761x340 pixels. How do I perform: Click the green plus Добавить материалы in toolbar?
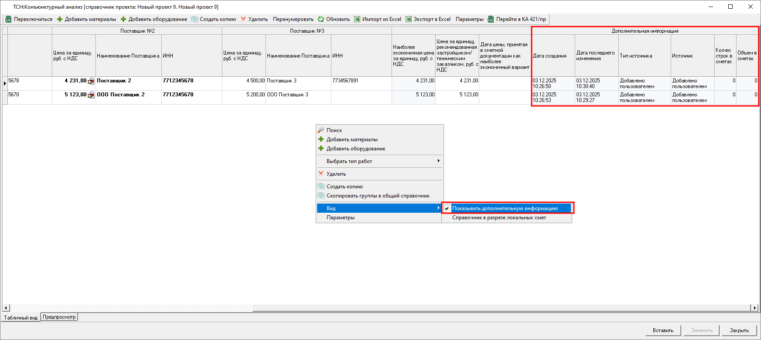[60, 19]
